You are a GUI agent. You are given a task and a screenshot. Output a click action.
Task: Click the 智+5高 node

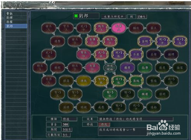pos(57,94)
